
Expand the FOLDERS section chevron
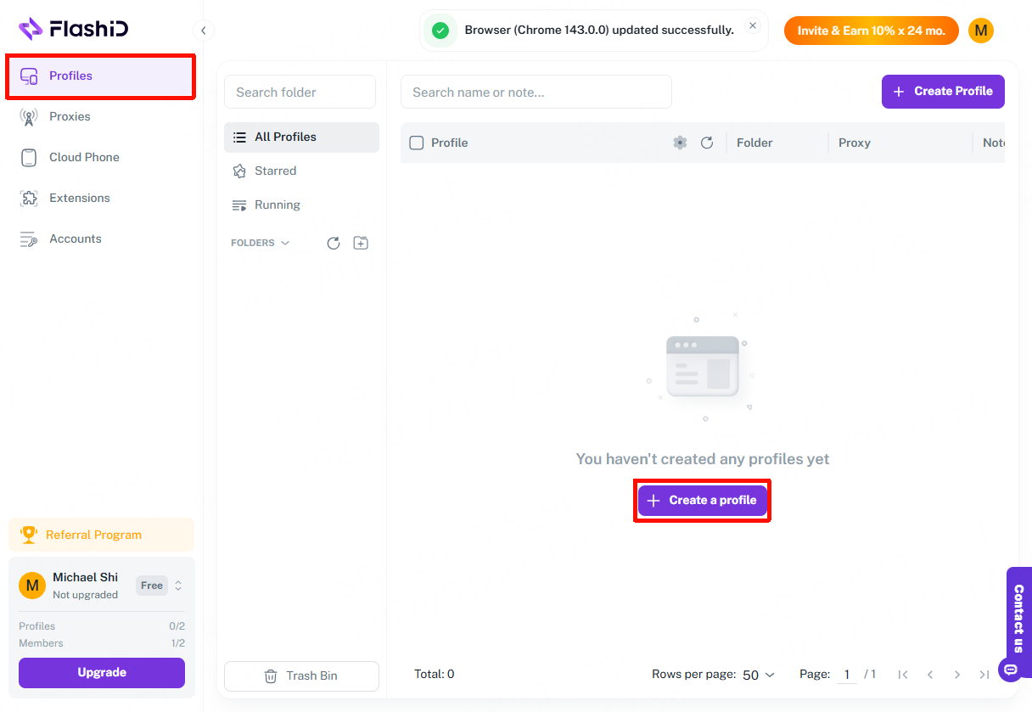(285, 244)
